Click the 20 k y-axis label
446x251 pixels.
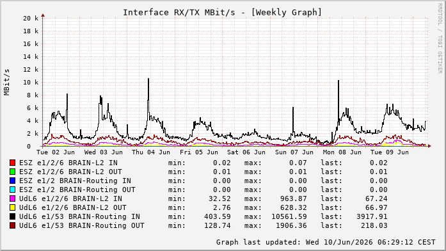click(x=31, y=18)
